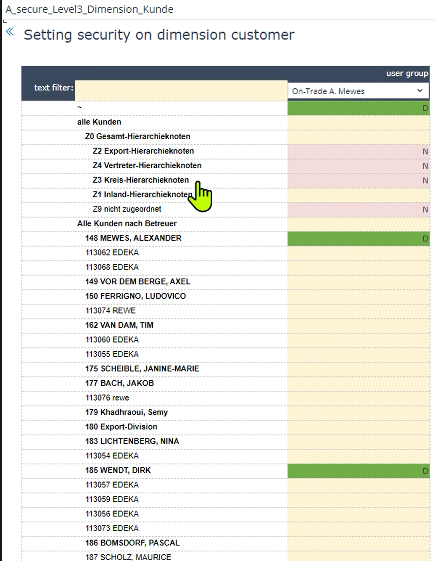Select the 180 Export-Division row
The image size is (435, 561).
(121, 427)
